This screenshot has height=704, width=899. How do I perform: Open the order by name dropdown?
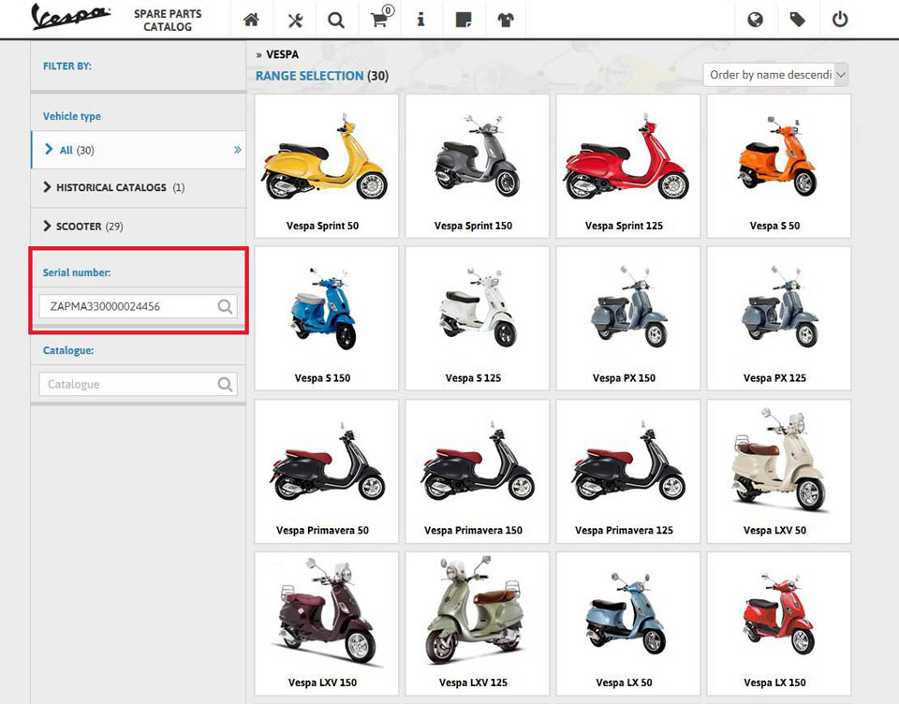775,75
